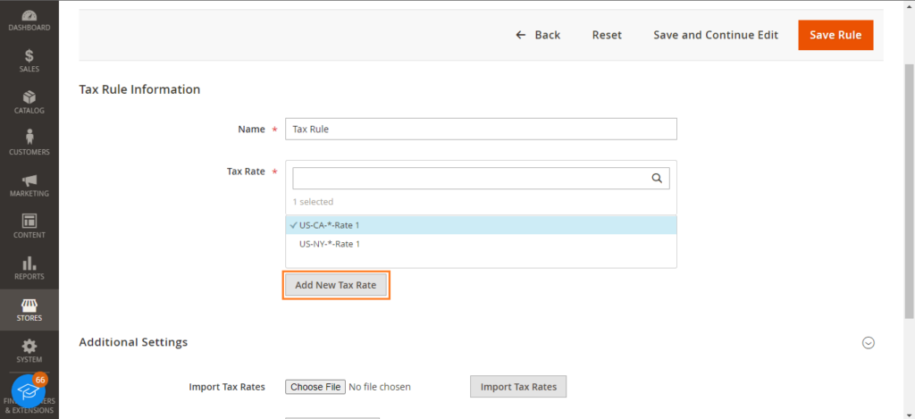Click the orange Save Rule button
Image resolution: width=915 pixels, height=419 pixels.
tap(835, 35)
